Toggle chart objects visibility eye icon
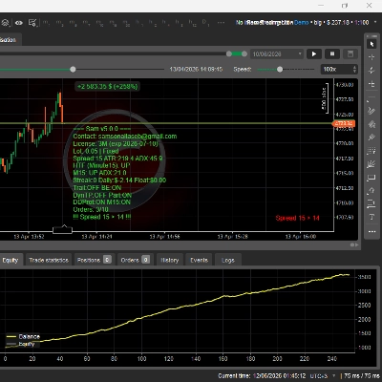 pyautogui.click(x=19, y=23)
